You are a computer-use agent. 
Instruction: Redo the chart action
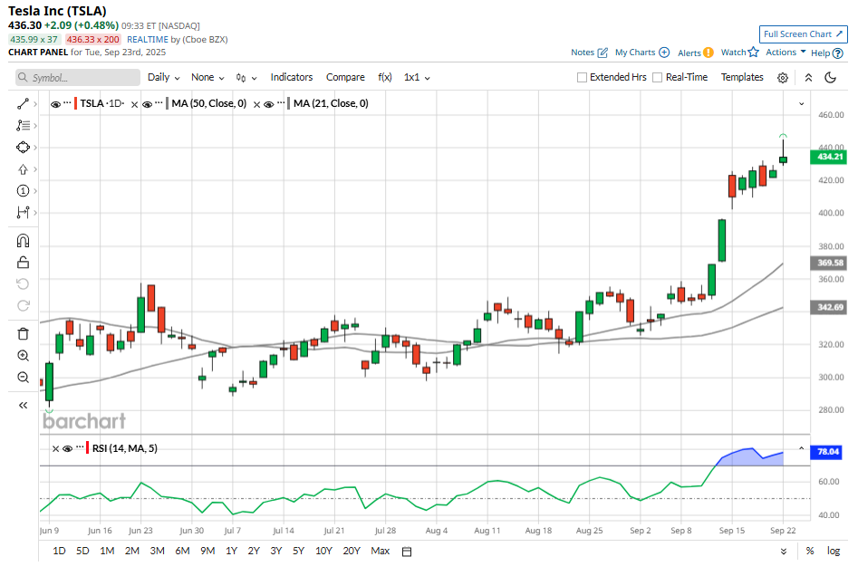tap(23, 306)
